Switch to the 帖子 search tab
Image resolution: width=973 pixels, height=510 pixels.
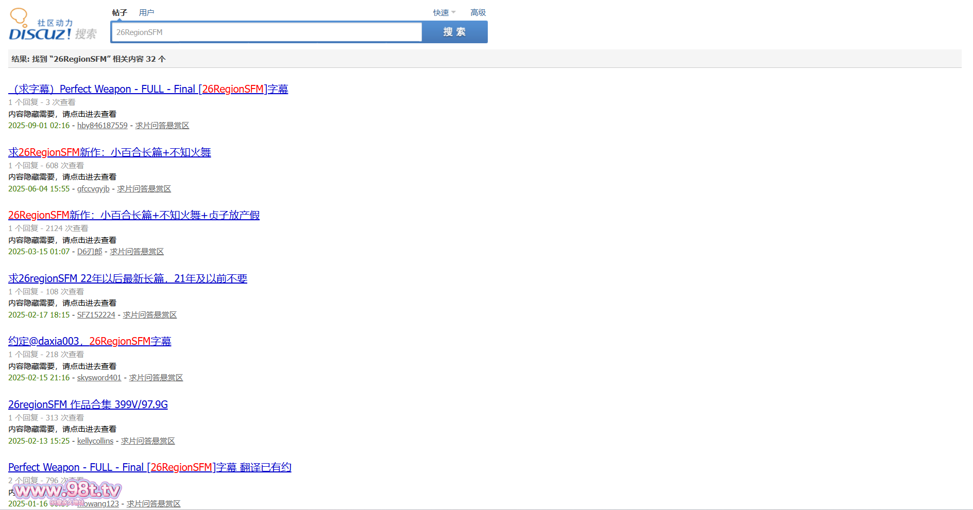[x=120, y=12]
